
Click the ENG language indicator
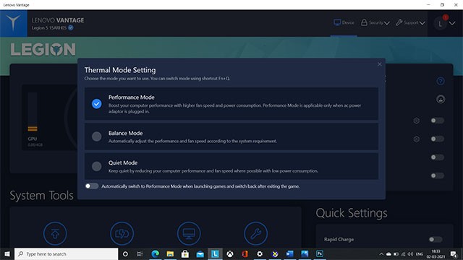(420, 253)
